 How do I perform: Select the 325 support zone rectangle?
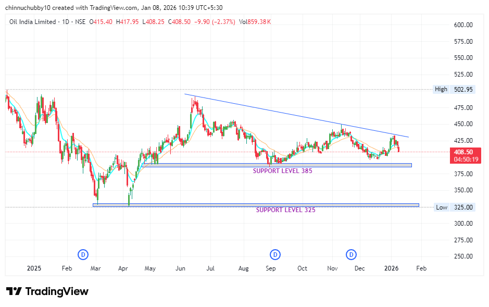pos(256,205)
